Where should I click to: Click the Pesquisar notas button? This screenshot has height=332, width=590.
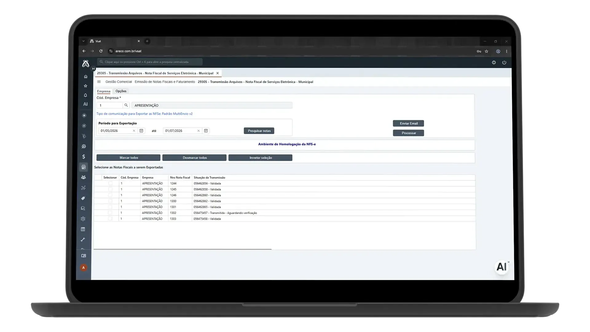[259, 131]
